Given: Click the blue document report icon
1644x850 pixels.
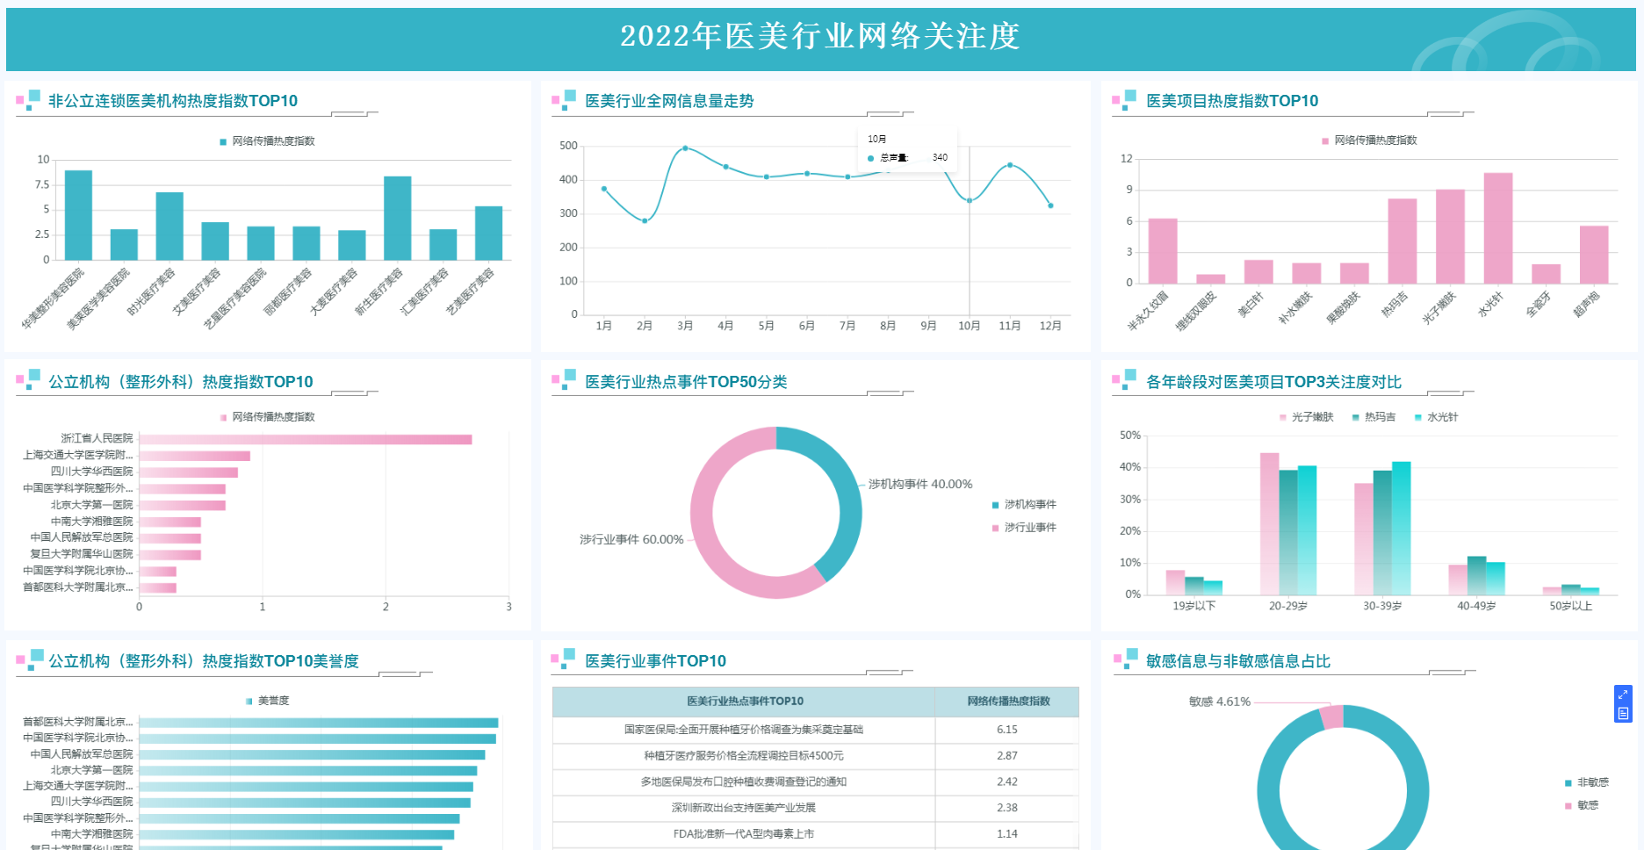Looking at the screenshot, I should (x=1623, y=713).
